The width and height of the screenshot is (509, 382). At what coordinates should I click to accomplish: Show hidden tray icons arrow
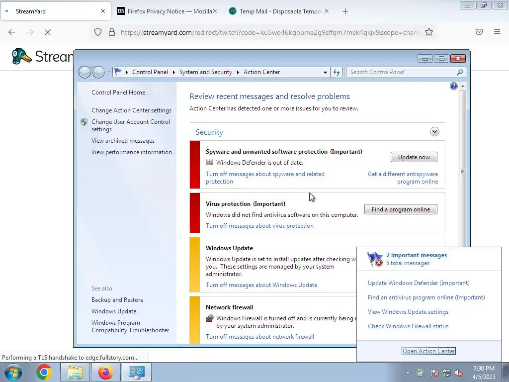[x=408, y=373]
